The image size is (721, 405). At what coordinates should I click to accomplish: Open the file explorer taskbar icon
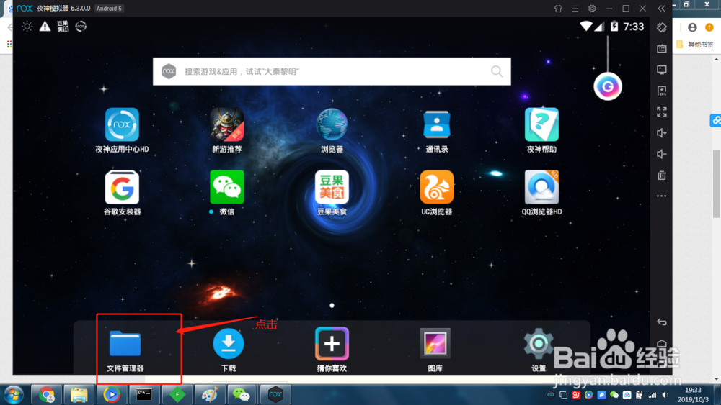pyautogui.click(x=79, y=395)
